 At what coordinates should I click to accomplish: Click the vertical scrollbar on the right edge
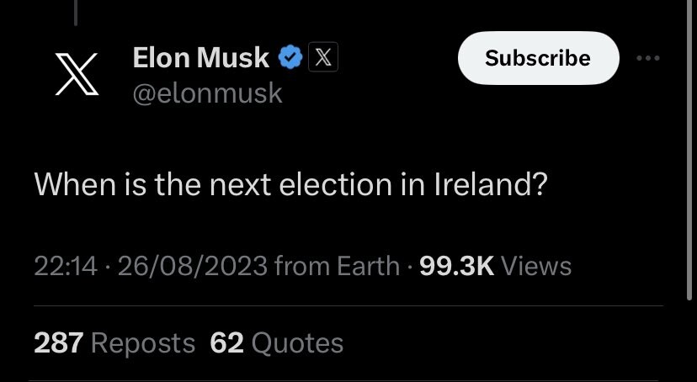689,151
